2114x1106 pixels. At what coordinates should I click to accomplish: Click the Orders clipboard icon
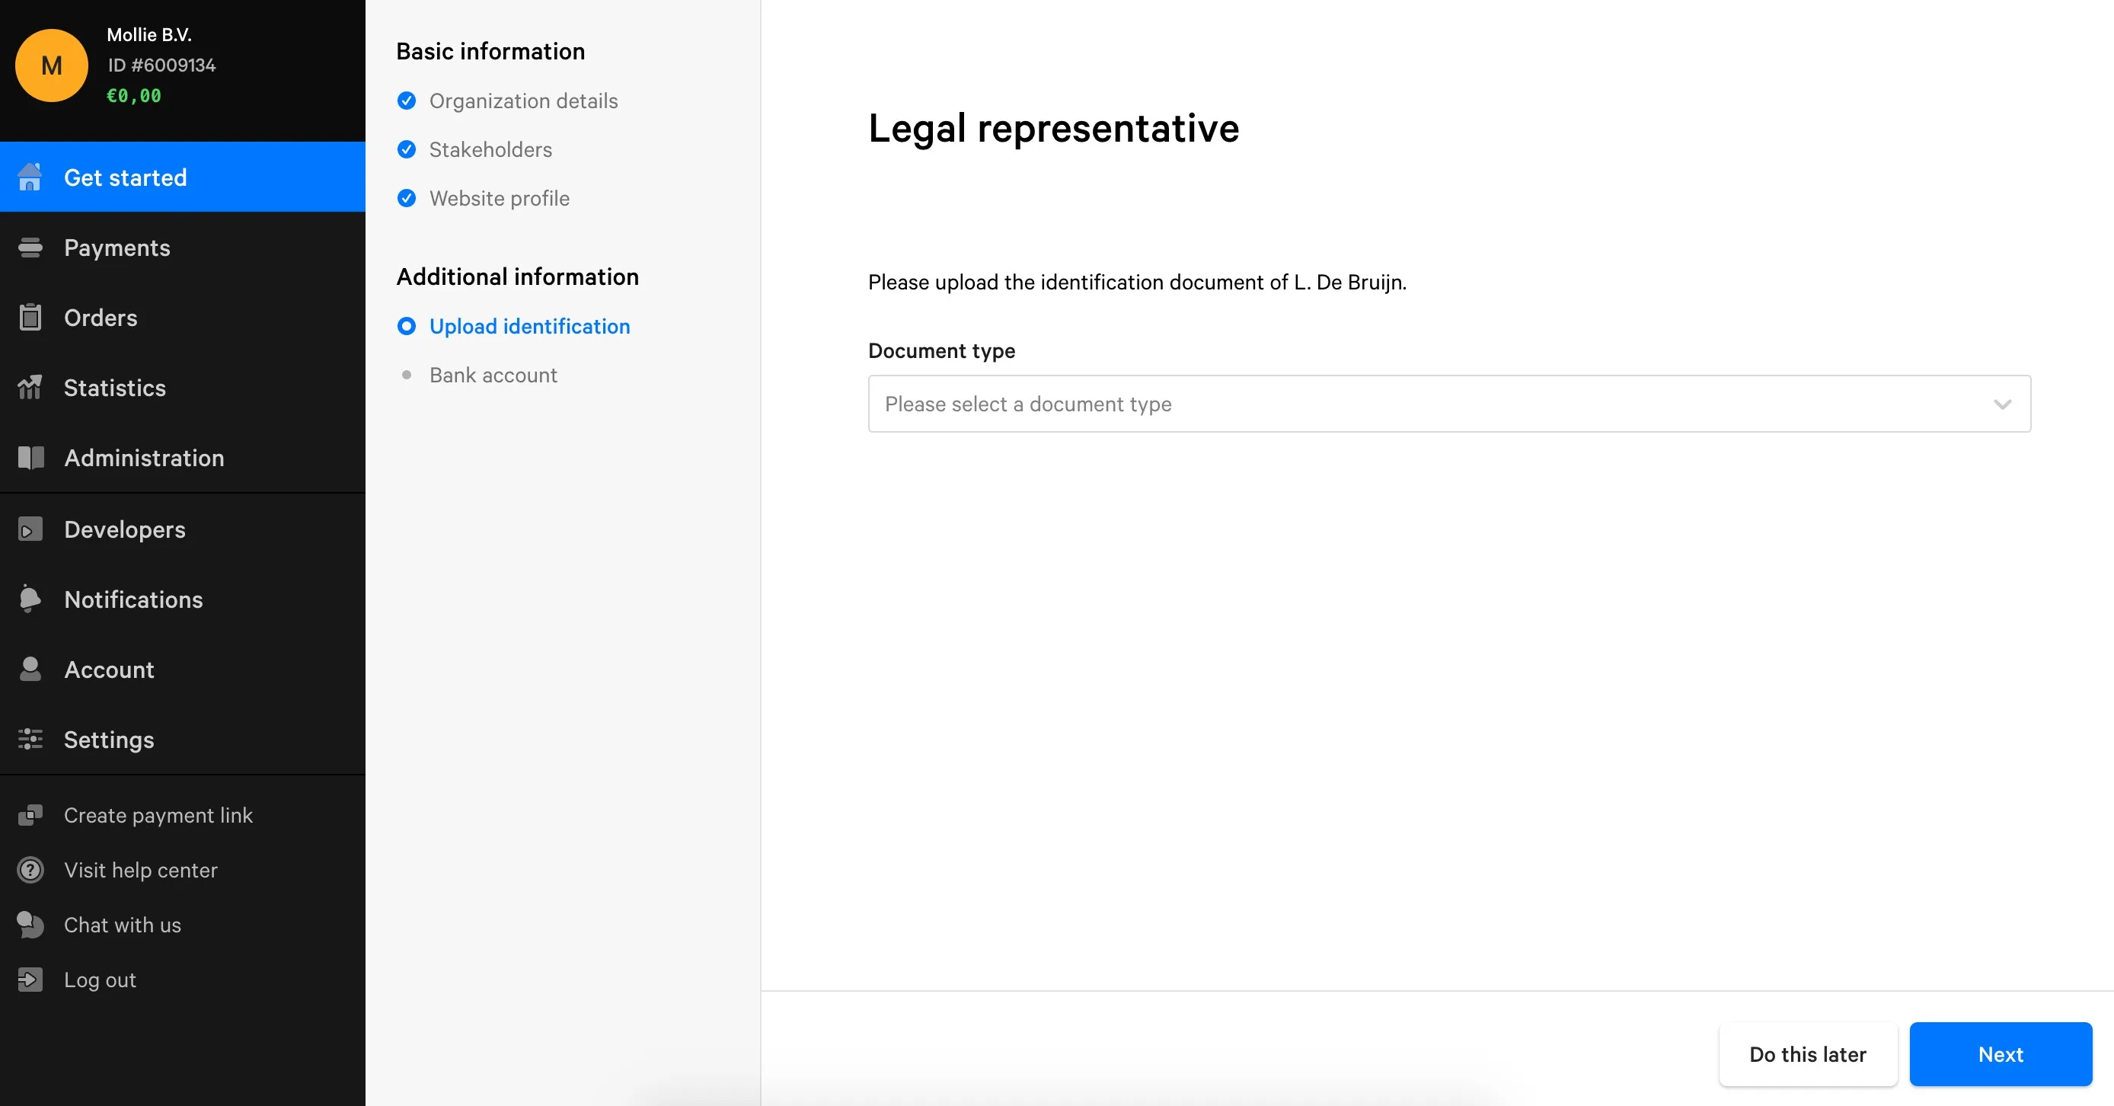(30, 317)
